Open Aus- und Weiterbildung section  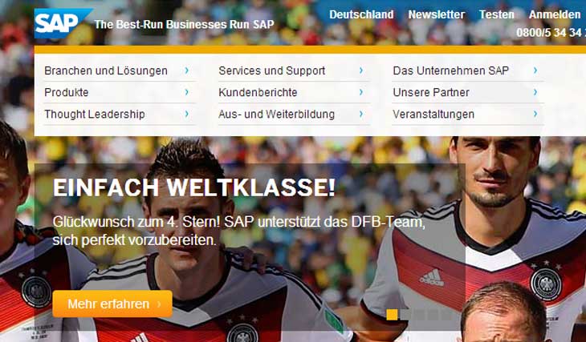277,114
